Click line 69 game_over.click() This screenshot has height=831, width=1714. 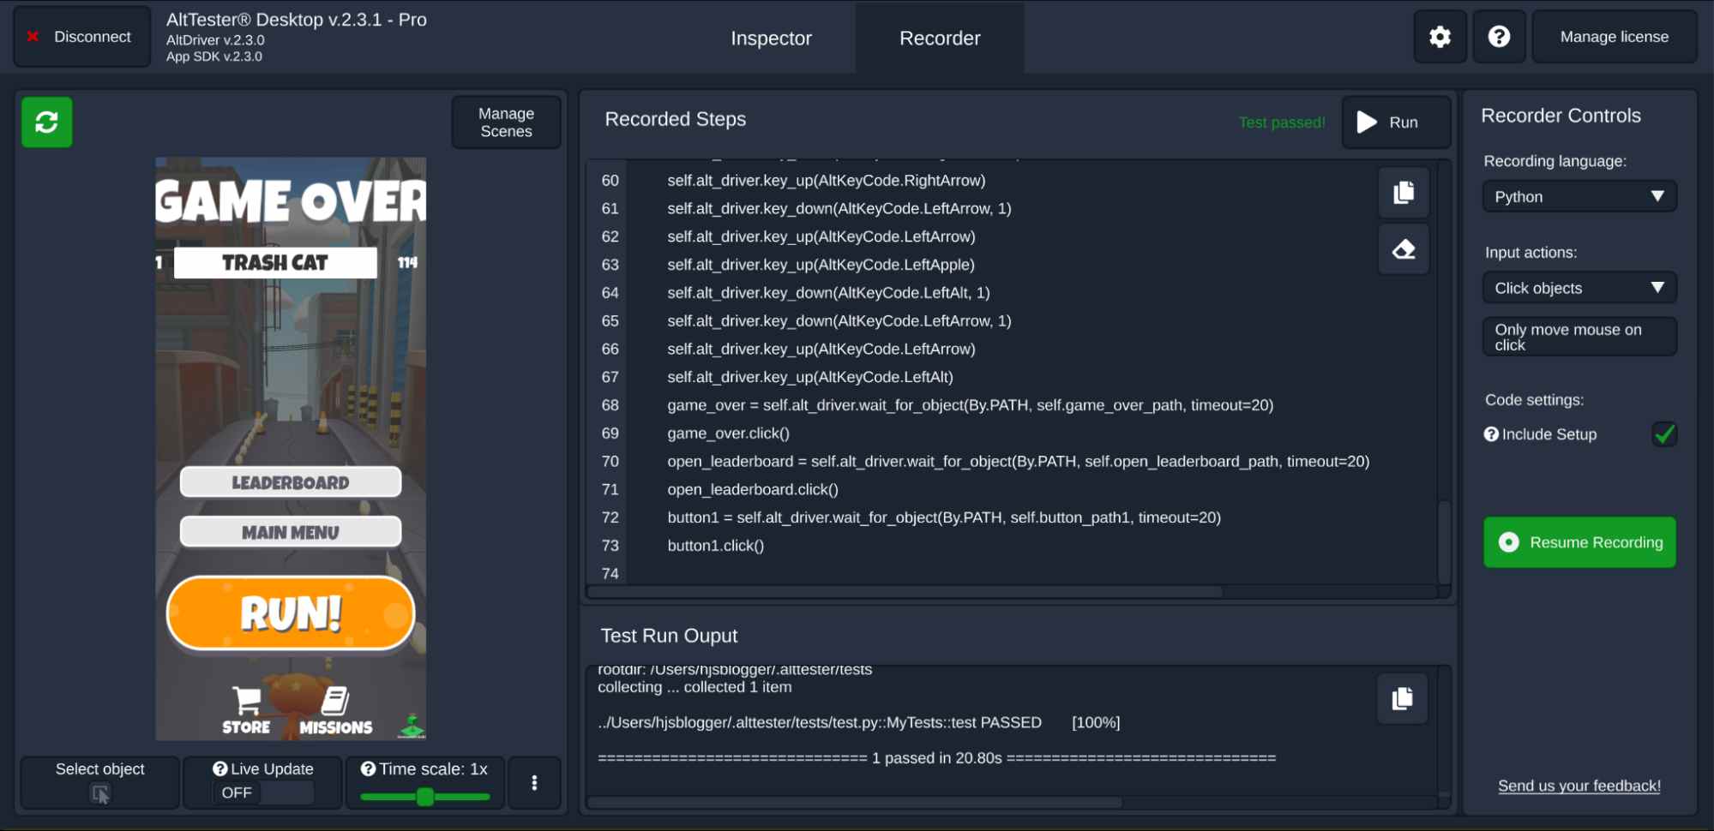tap(728, 433)
